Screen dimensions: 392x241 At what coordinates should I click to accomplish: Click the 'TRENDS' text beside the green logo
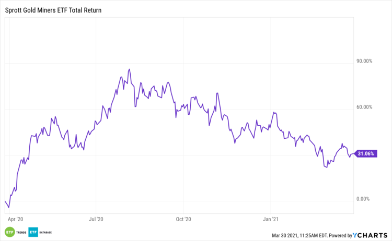click(21, 232)
